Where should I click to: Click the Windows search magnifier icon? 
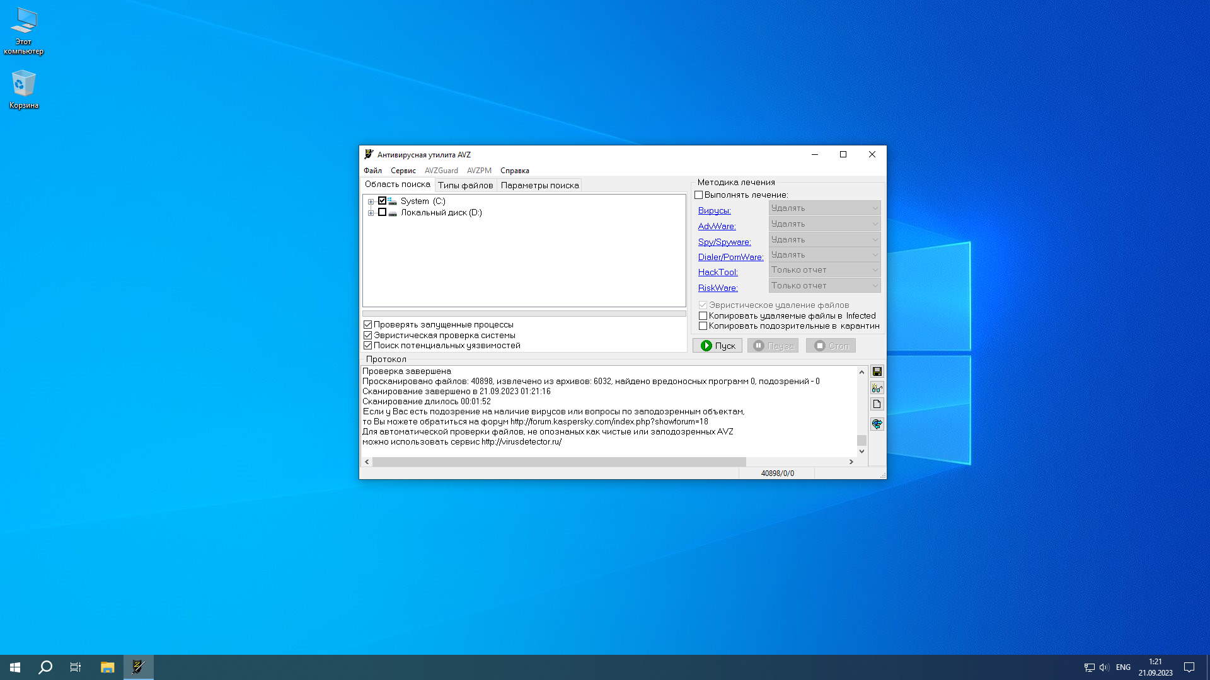click(45, 667)
